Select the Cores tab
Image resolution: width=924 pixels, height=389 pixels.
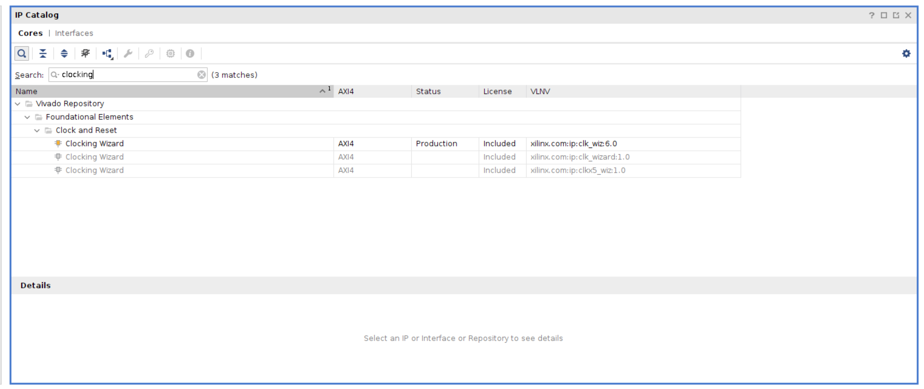(30, 33)
